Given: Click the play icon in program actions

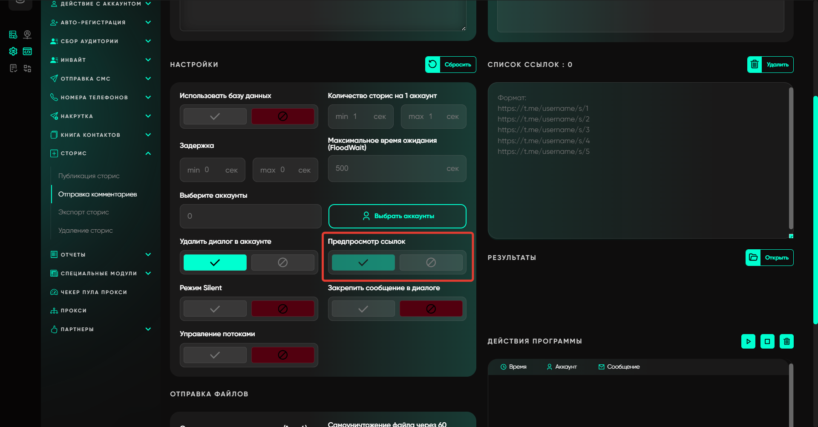Looking at the screenshot, I should (x=748, y=341).
